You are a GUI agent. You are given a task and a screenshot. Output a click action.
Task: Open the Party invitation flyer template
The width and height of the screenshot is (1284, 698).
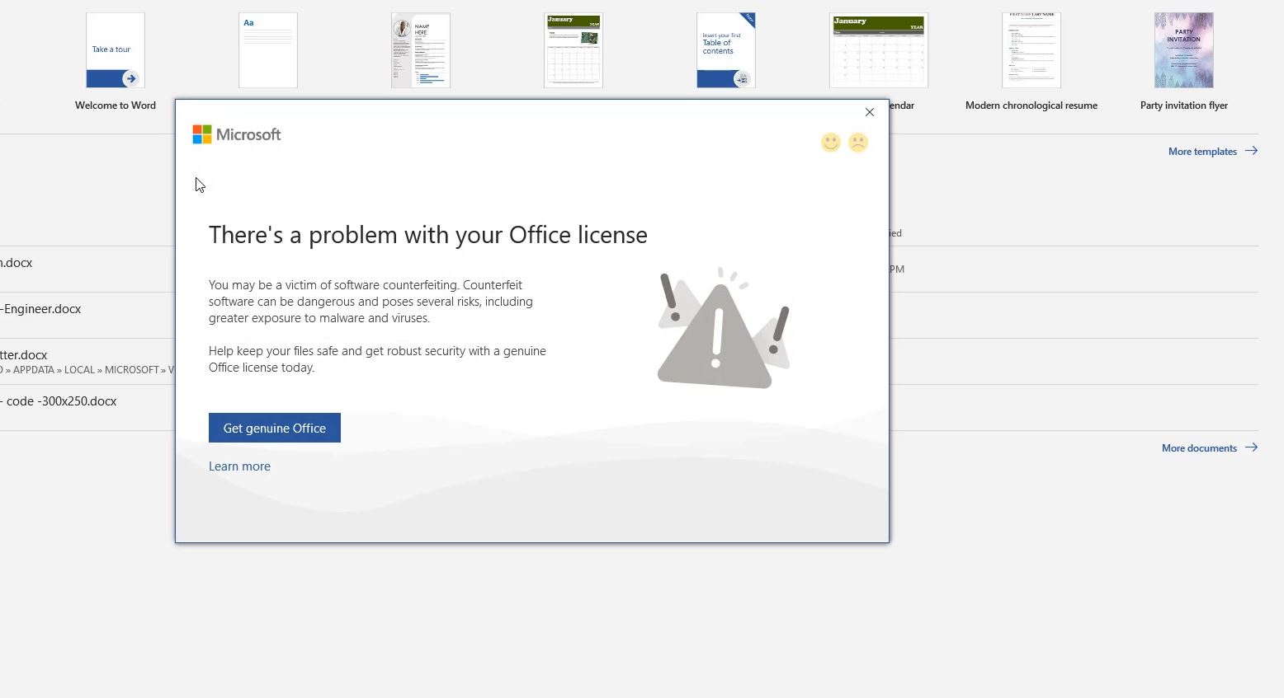[1183, 49]
